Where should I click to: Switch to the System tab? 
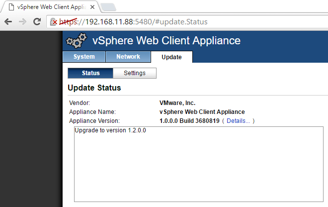[84, 57]
